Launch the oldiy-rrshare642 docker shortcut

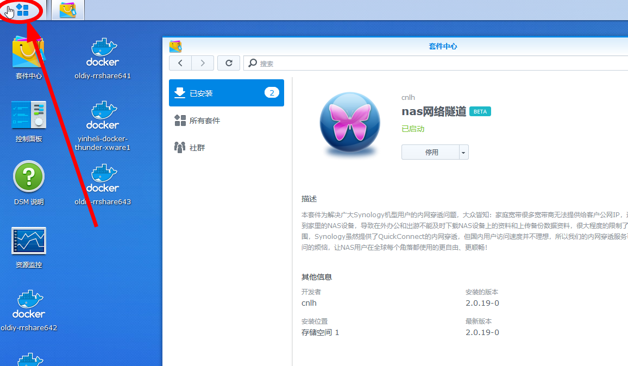[x=29, y=311]
